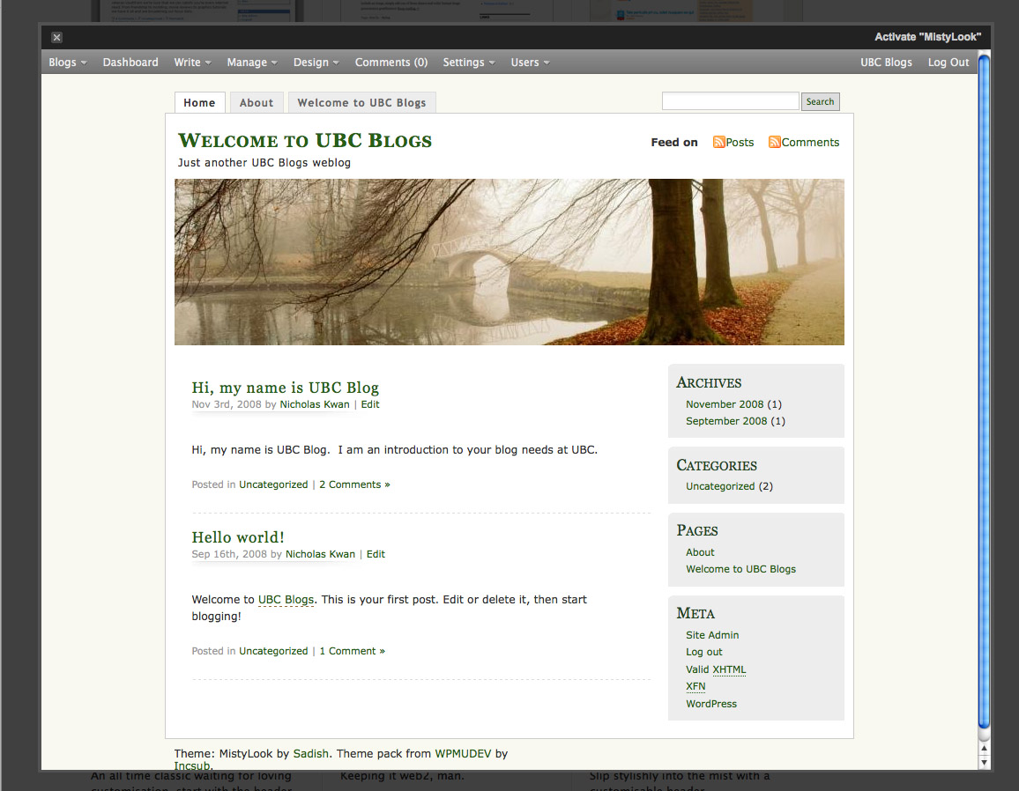Viewport: 1019px width, 791px height.
Task: Click the scrollbar up arrow
Action: tap(984, 749)
